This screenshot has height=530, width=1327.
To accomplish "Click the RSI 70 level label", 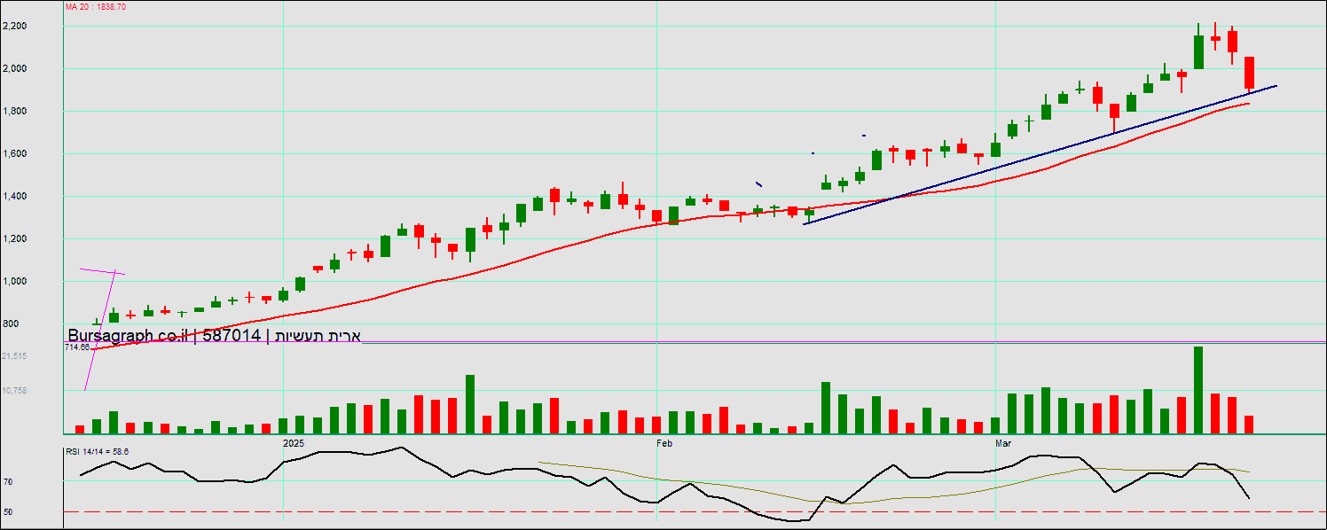I will pos(9,482).
